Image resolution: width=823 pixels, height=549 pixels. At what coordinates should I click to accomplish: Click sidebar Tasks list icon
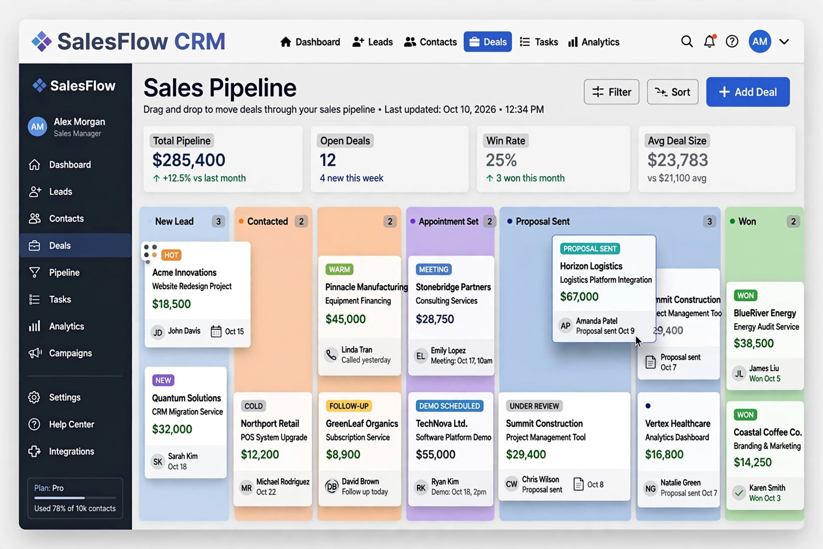(x=34, y=299)
